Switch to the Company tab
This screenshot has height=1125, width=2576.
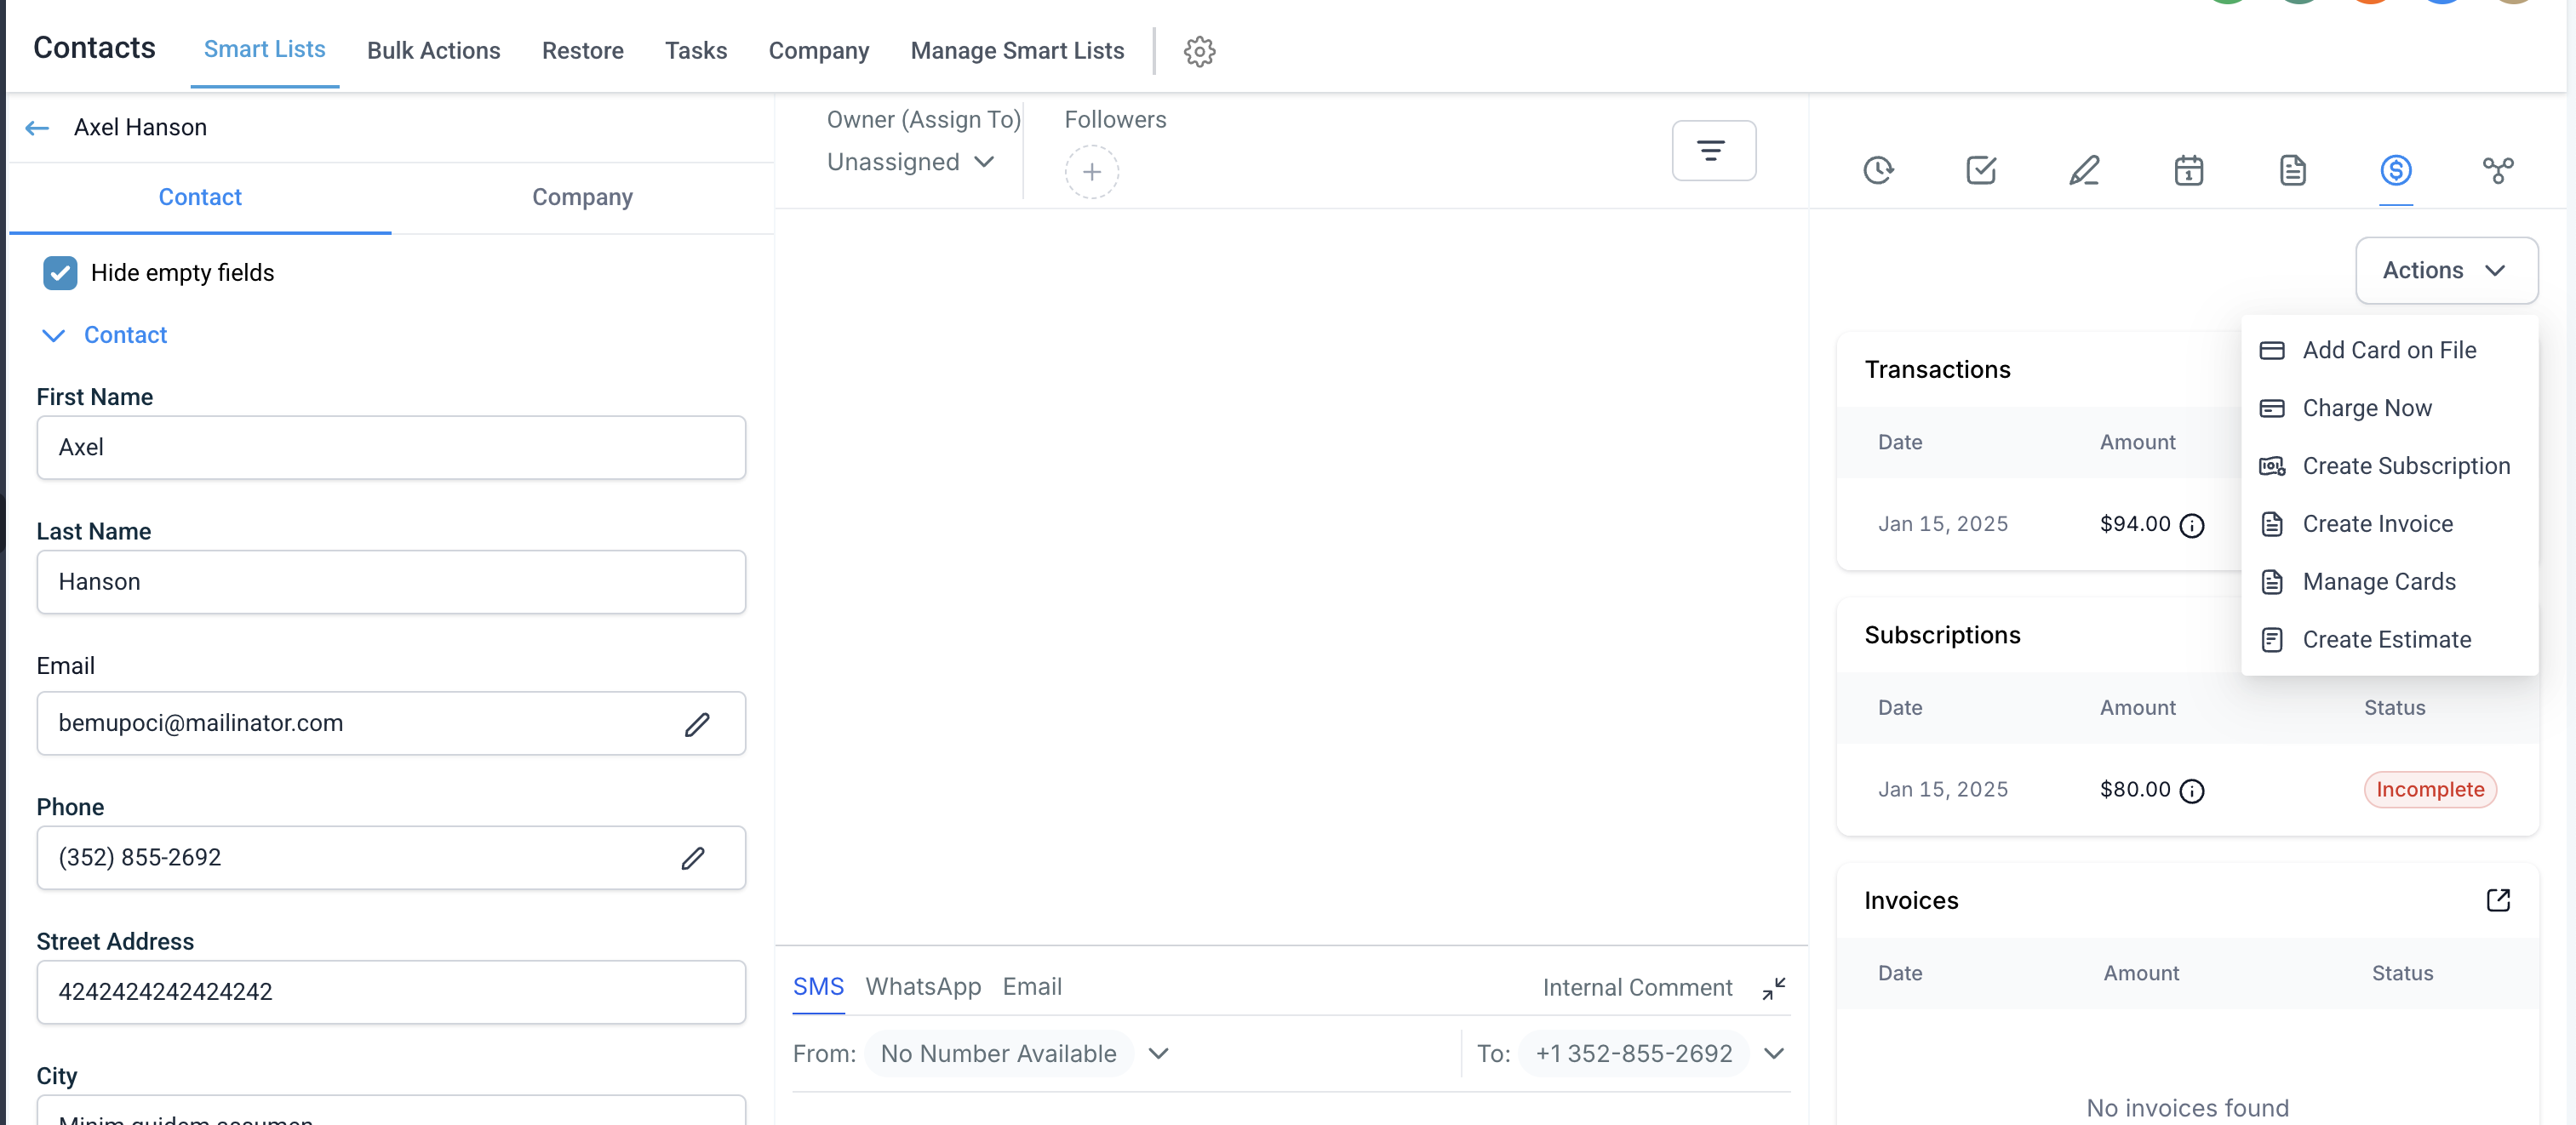click(582, 197)
